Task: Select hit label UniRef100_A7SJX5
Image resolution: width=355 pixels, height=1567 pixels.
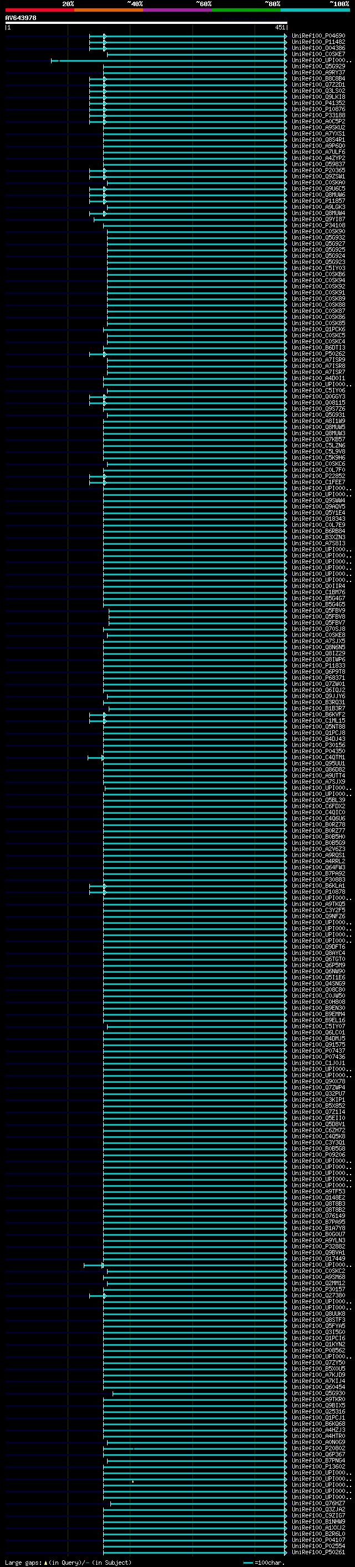Action: click(318, 641)
